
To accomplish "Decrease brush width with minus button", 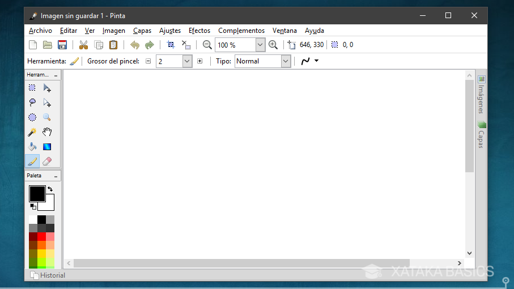I will tap(148, 61).
